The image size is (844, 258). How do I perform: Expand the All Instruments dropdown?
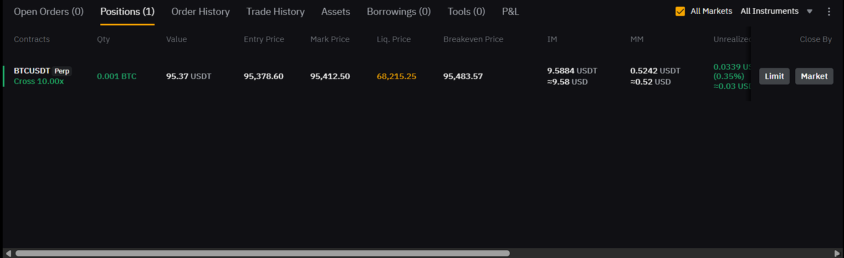pyautogui.click(x=776, y=11)
